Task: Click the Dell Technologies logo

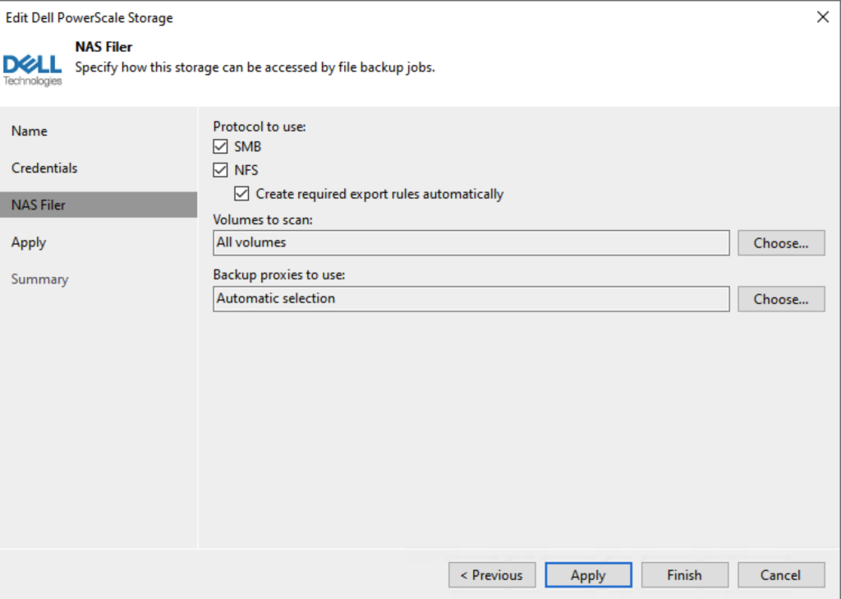Action: coord(33,69)
